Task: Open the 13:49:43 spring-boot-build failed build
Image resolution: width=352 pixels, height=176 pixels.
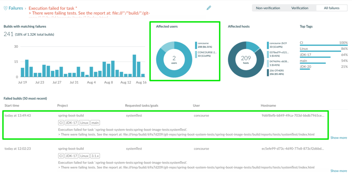Action: (x=166, y=125)
